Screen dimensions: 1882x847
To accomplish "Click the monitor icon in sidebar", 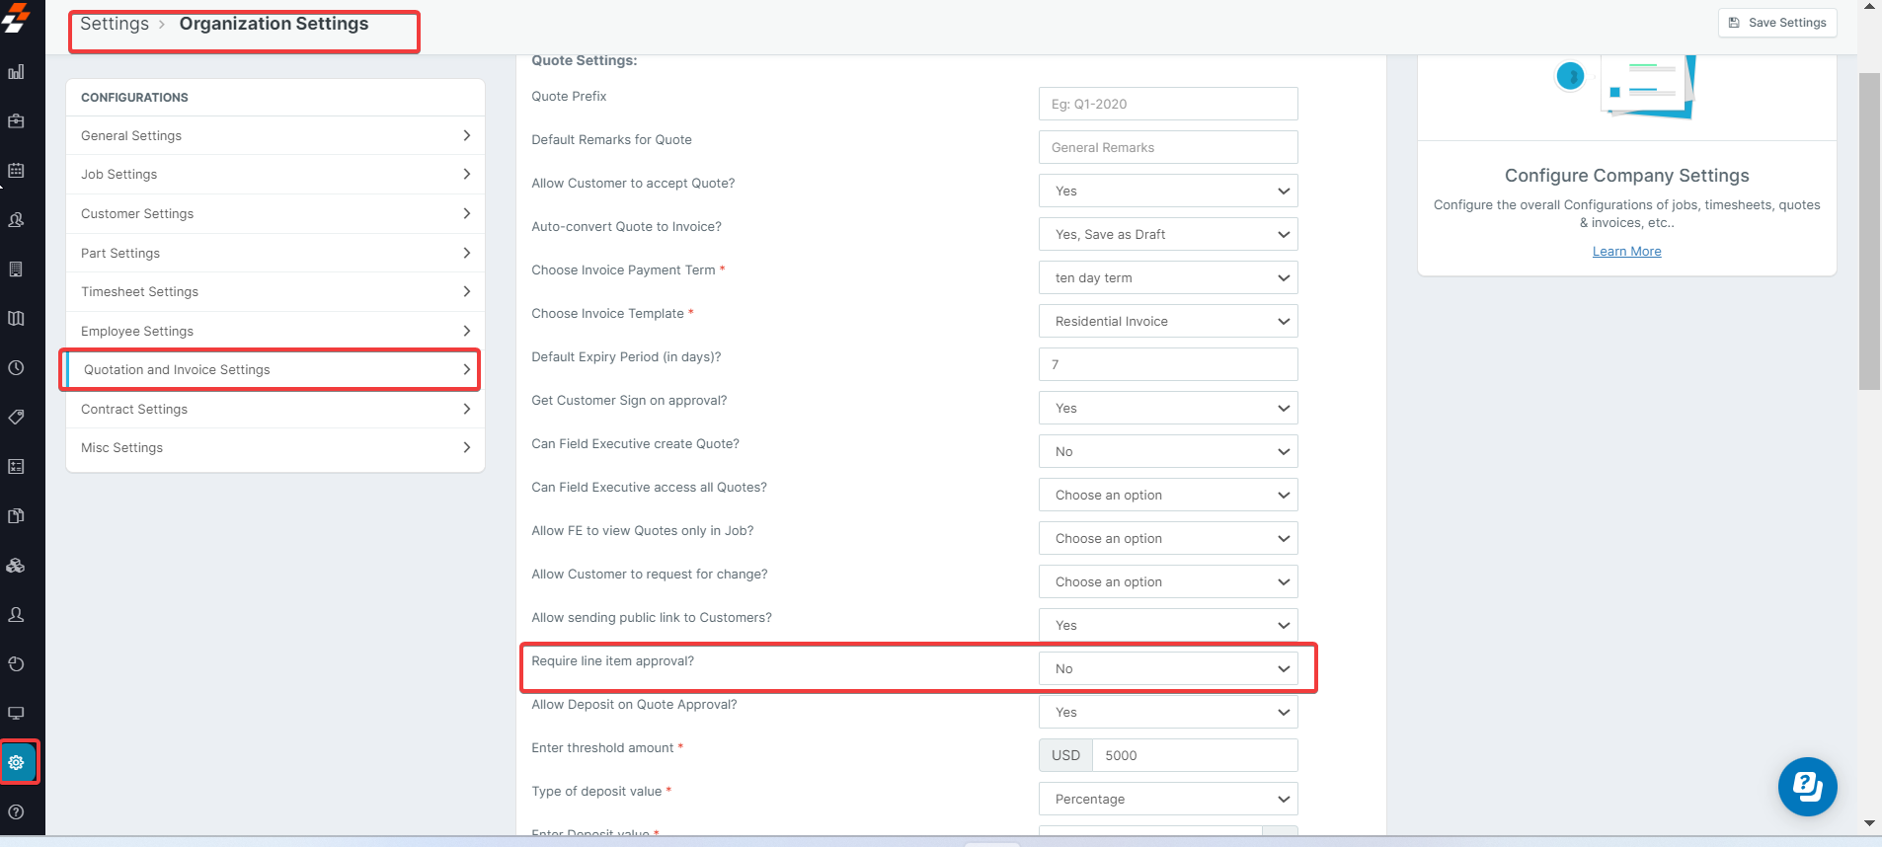I will [16, 714].
